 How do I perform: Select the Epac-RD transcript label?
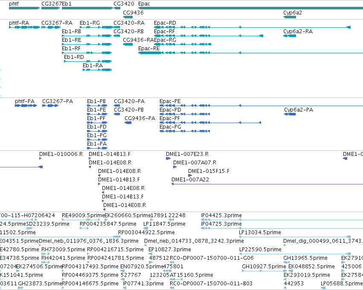[x=165, y=23]
